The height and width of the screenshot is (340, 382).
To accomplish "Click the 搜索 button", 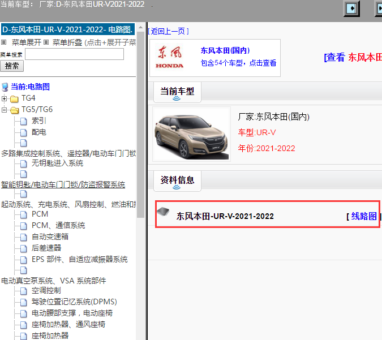I will [12, 66].
